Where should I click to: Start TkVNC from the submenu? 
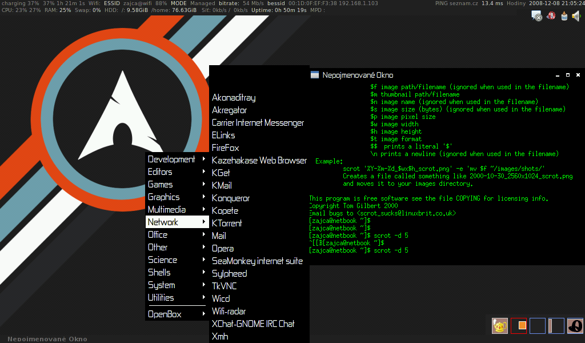pos(259,286)
